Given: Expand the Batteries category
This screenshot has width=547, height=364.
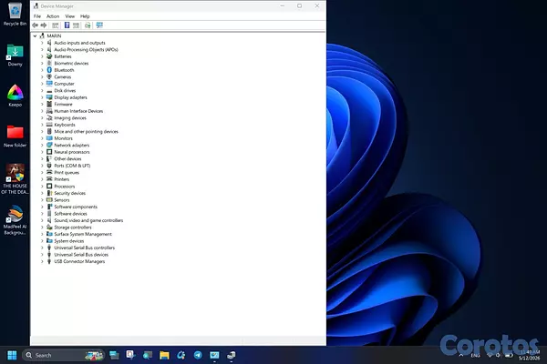Looking at the screenshot, I should click(x=42, y=56).
